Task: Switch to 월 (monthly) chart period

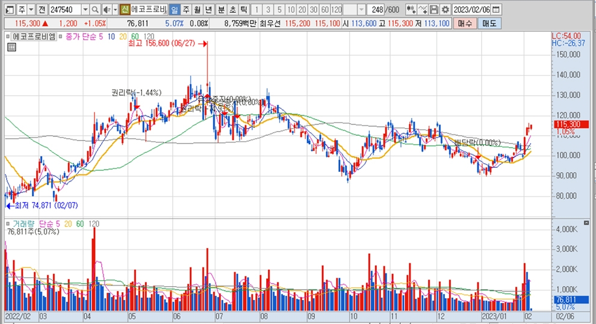Action: tap(197, 10)
